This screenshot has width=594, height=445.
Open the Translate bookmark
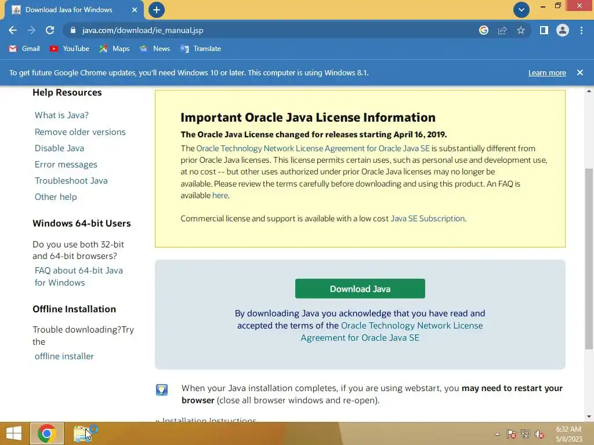tap(201, 49)
